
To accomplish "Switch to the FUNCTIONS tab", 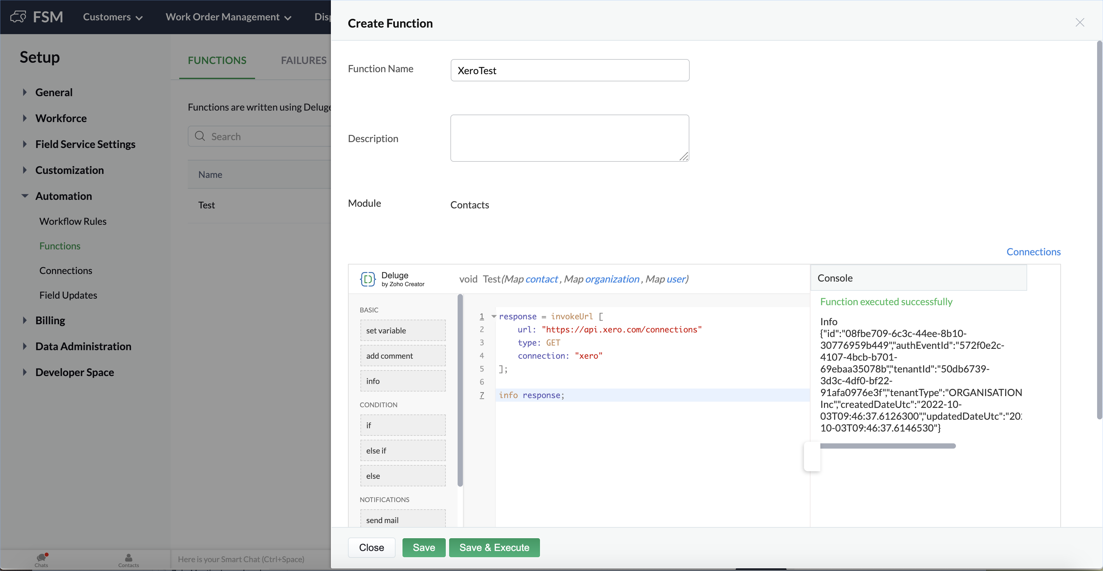I will click(x=217, y=60).
